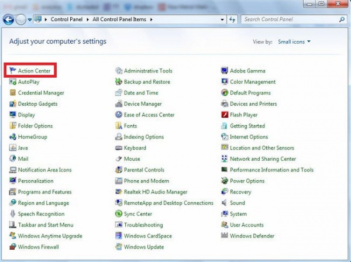Open Parental Controls link
This screenshot has width=351, height=262.
click(x=144, y=170)
